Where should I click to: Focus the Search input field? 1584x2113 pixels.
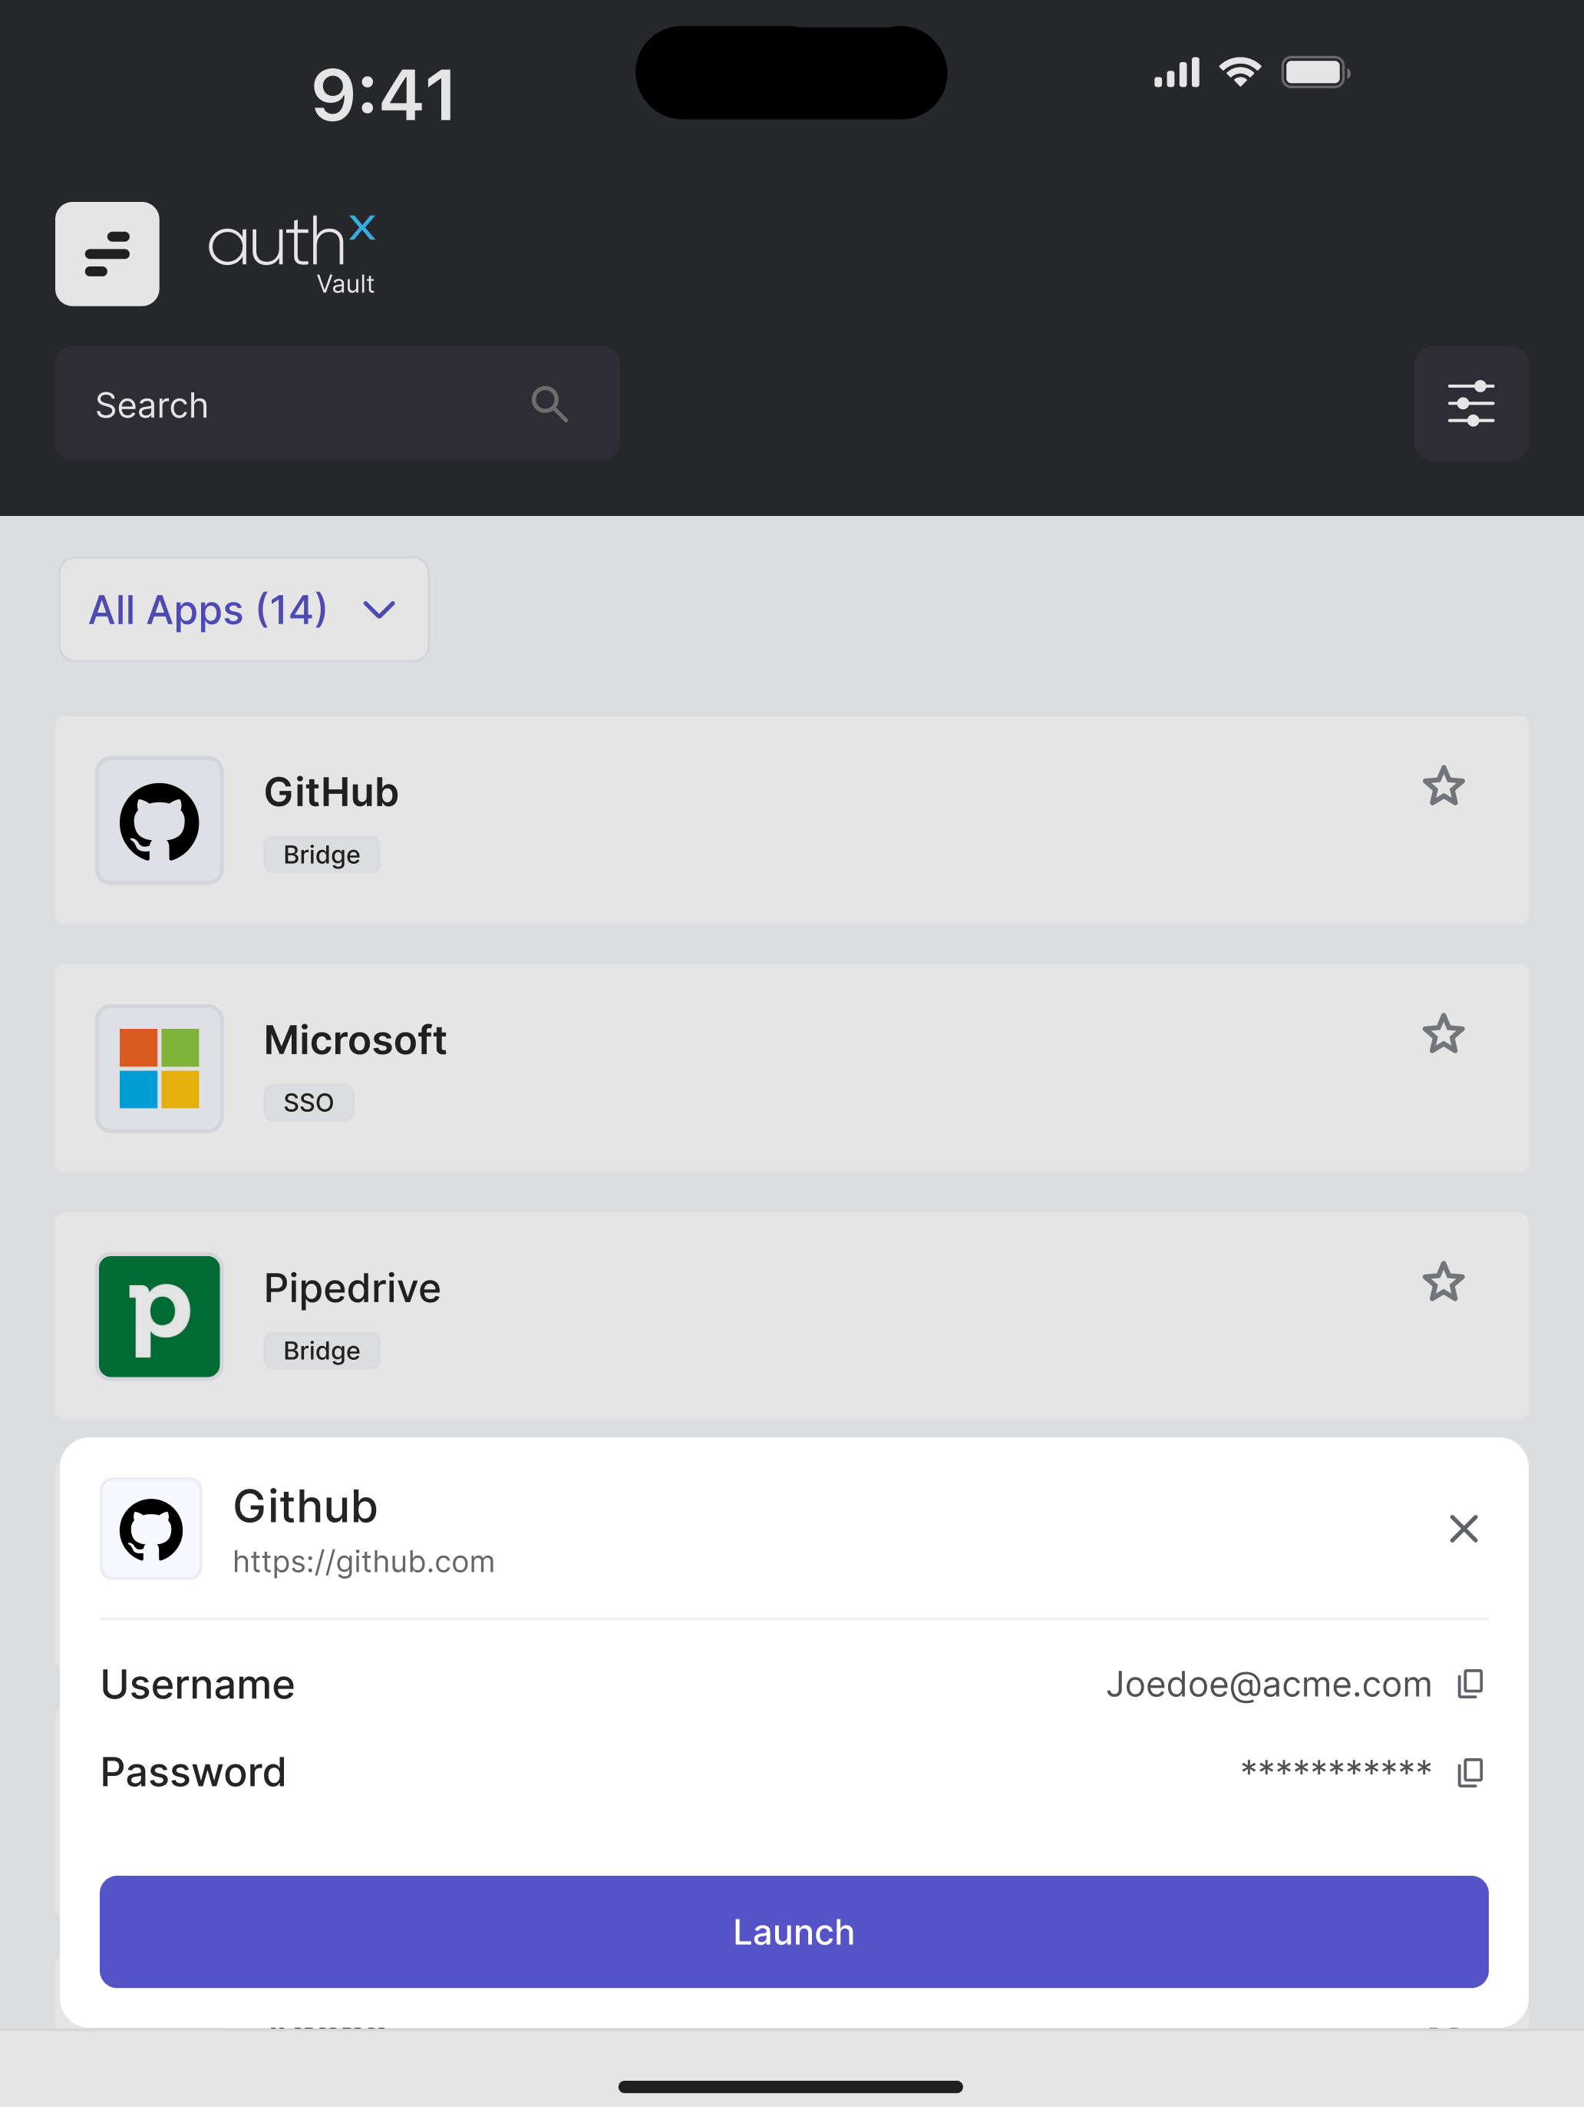[x=337, y=404]
